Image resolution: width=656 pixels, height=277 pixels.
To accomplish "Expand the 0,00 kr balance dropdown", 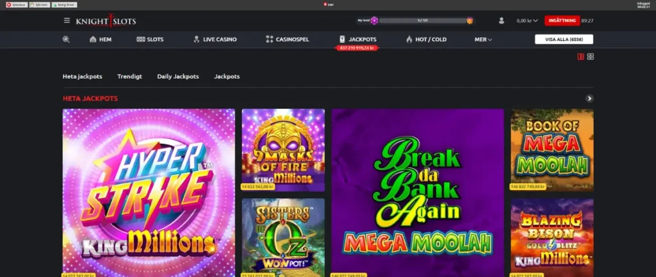I will pyautogui.click(x=527, y=20).
